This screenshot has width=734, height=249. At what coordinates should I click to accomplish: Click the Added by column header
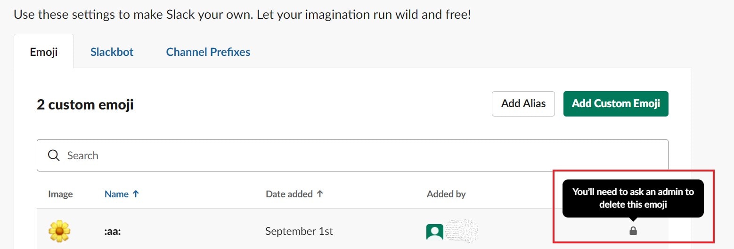[x=446, y=194]
